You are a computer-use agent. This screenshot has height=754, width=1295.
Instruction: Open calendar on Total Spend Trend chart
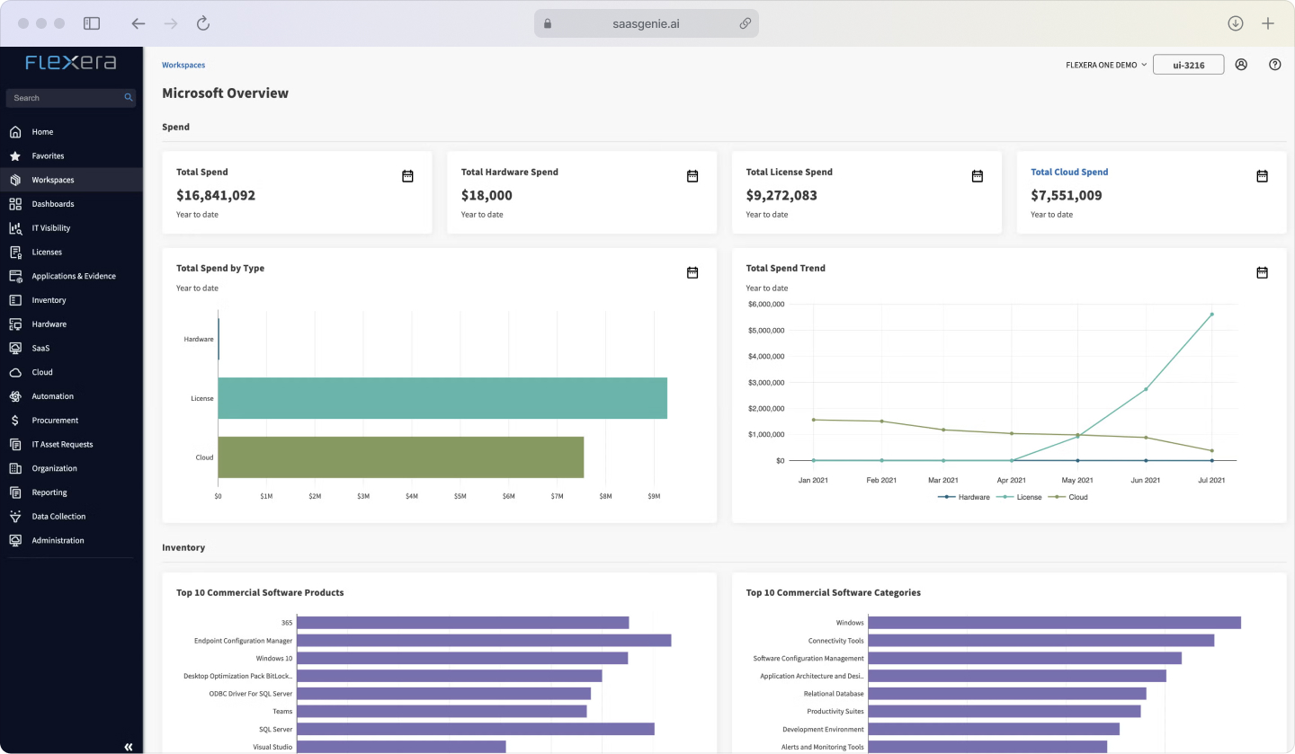(1262, 272)
